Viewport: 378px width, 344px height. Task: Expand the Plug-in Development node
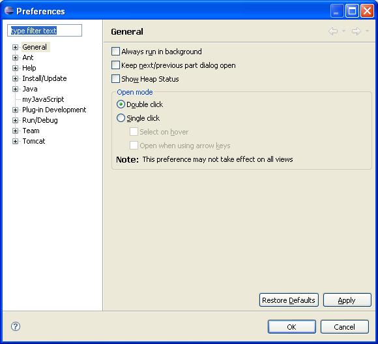pyautogui.click(x=15, y=110)
